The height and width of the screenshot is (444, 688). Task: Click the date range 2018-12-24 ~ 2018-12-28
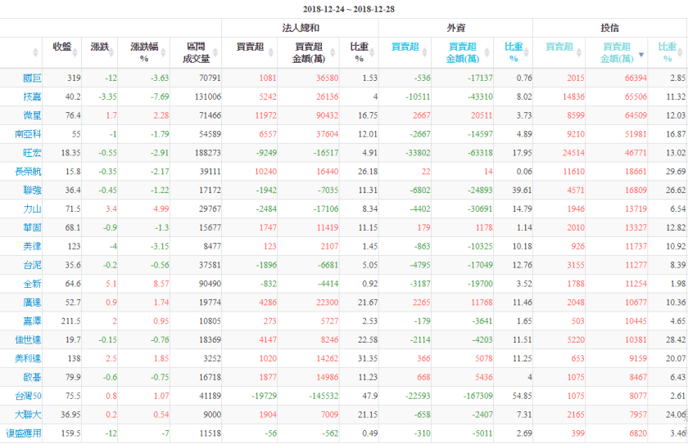(344, 9)
